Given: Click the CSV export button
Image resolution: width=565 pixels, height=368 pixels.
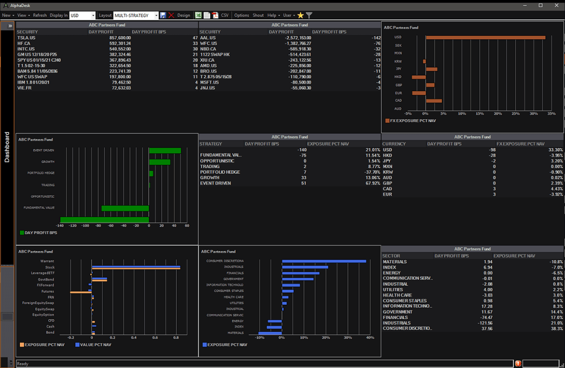Looking at the screenshot, I should (225, 15).
